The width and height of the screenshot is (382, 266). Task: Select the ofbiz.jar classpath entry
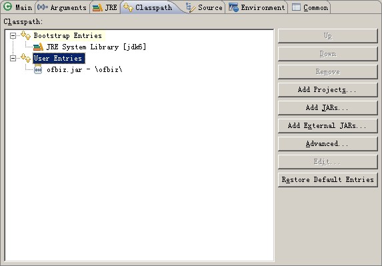85,69
